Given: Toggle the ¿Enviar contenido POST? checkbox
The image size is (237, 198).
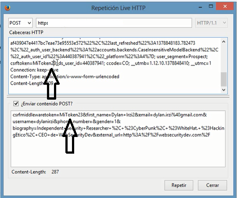Looking at the screenshot, I should point(16,104).
